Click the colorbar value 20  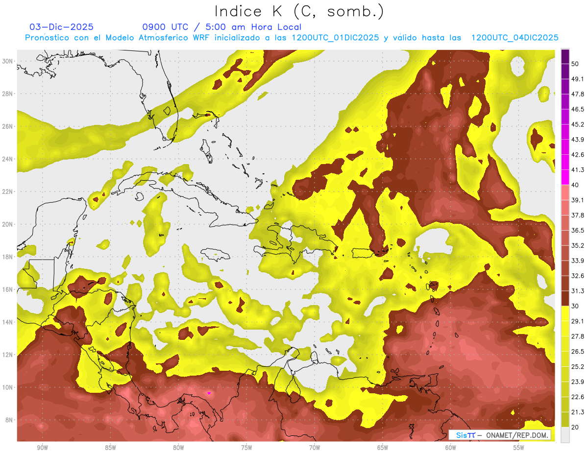(x=576, y=427)
